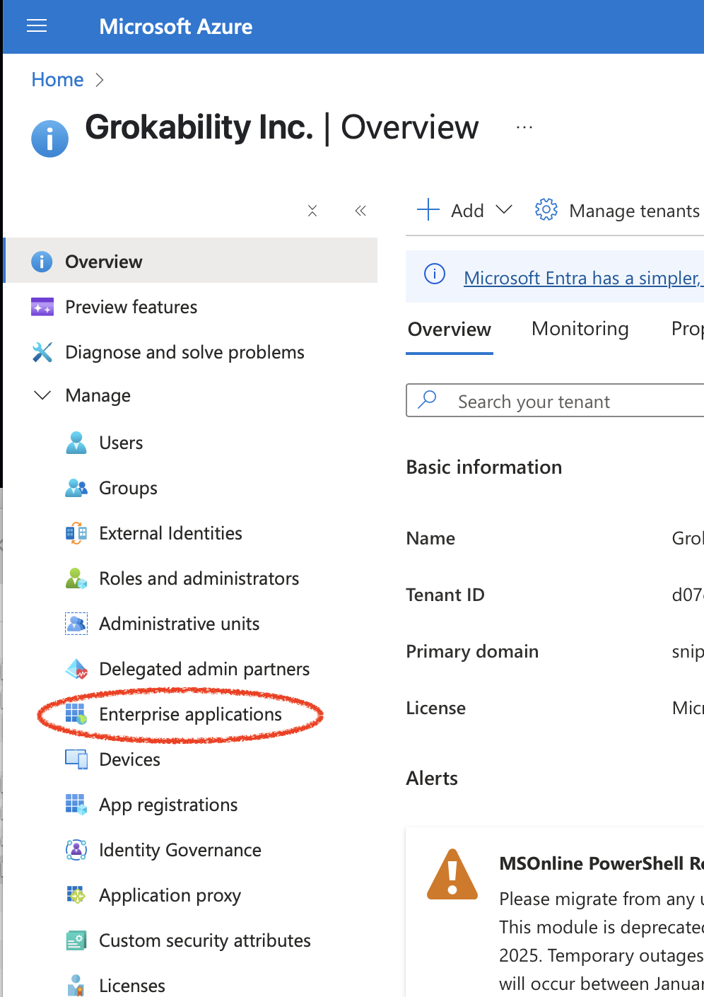Click the Licenses icon
The height and width of the screenshot is (997, 704).
click(x=76, y=986)
